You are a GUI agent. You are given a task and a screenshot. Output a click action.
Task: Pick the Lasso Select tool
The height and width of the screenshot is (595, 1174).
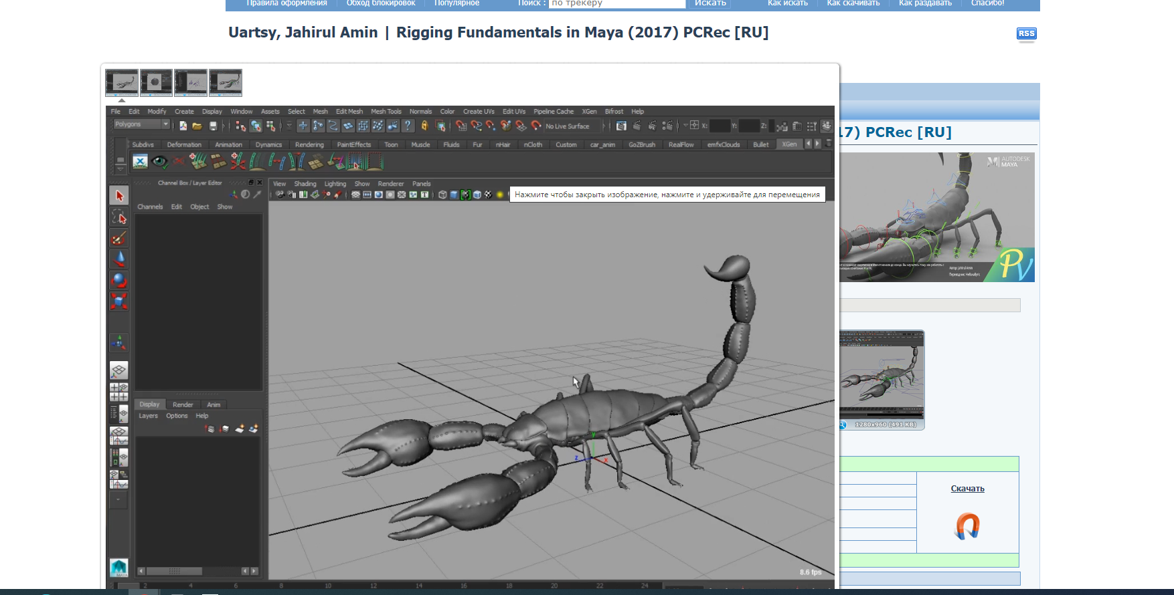coord(119,217)
